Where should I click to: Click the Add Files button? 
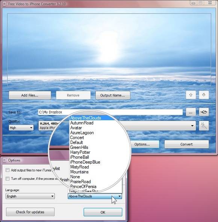pyautogui.click(x=30, y=95)
